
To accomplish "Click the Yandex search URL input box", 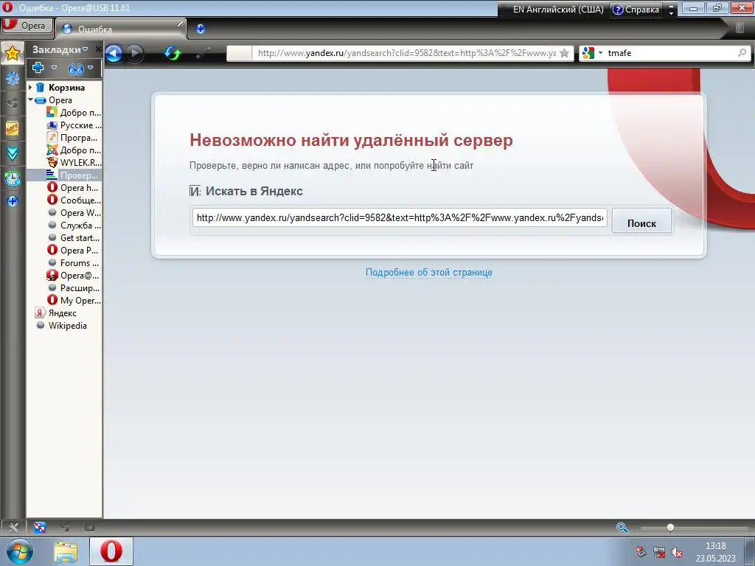I will pyautogui.click(x=400, y=217).
